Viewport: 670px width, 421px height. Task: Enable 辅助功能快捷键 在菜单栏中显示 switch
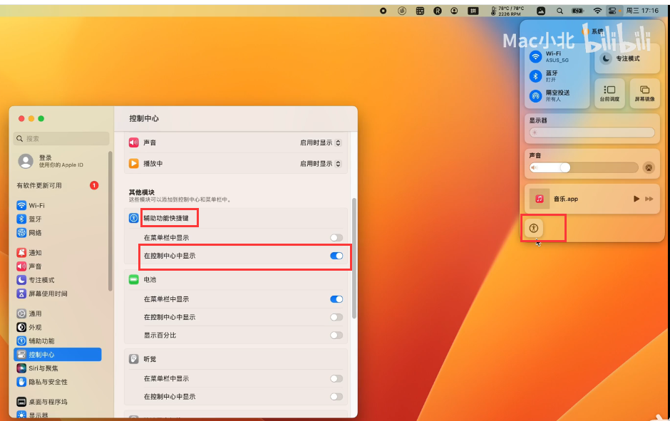(336, 237)
